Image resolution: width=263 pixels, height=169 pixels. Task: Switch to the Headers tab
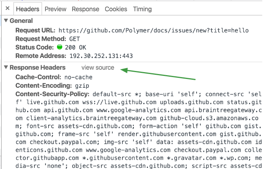click(x=28, y=9)
